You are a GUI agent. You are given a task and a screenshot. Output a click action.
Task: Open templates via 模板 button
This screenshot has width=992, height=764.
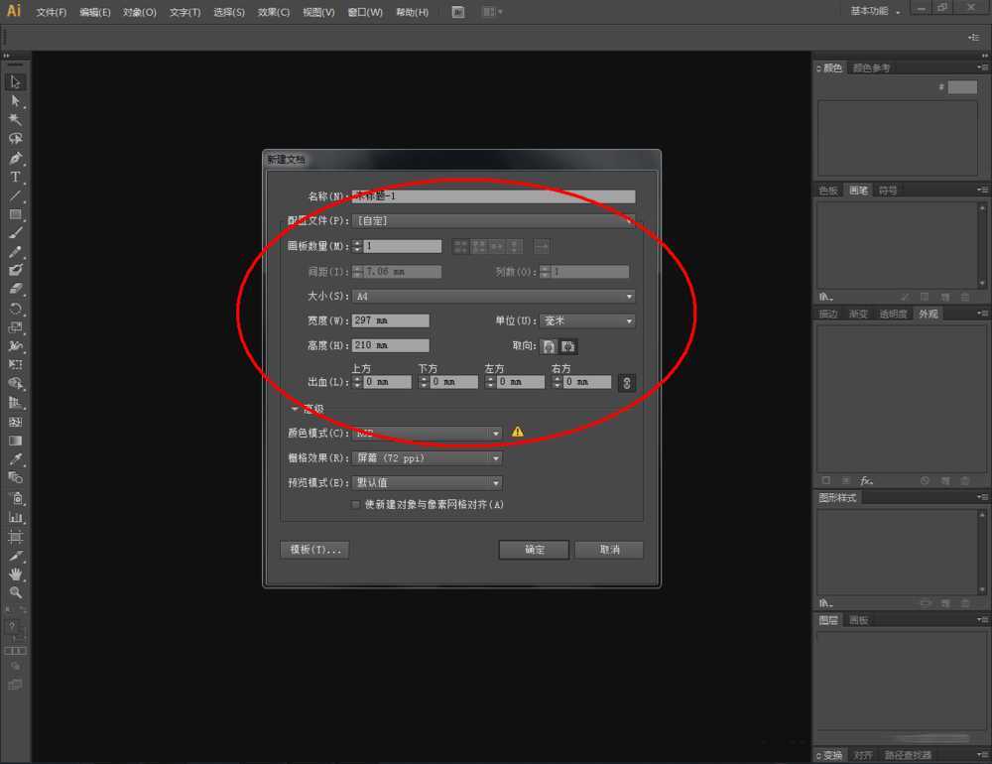(x=314, y=549)
